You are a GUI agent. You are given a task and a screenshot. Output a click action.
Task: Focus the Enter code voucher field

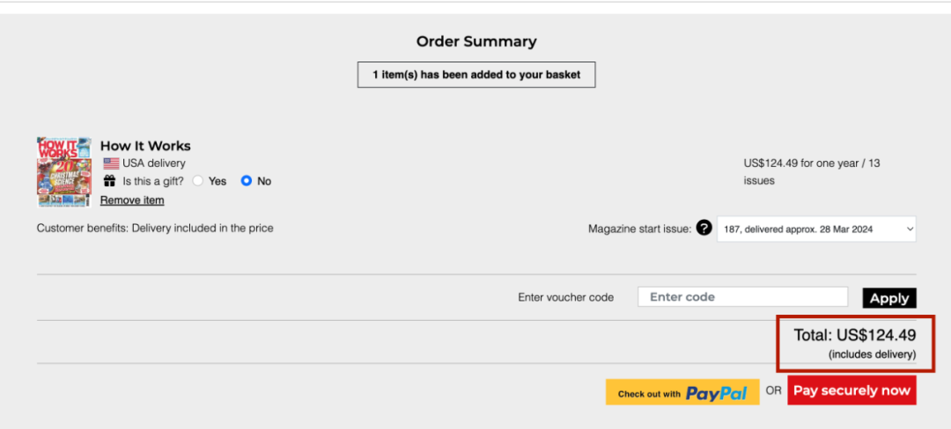pos(742,297)
